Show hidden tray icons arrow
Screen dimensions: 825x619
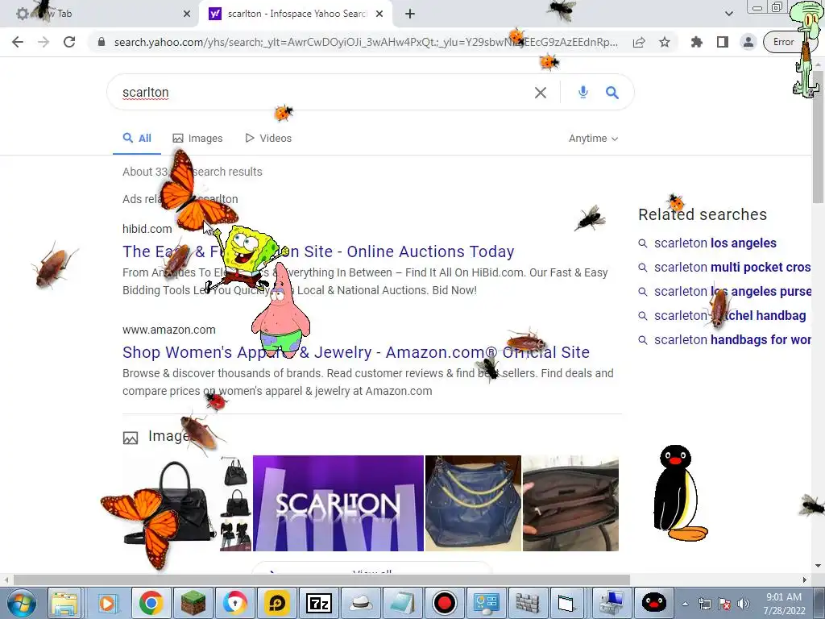click(x=685, y=604)
